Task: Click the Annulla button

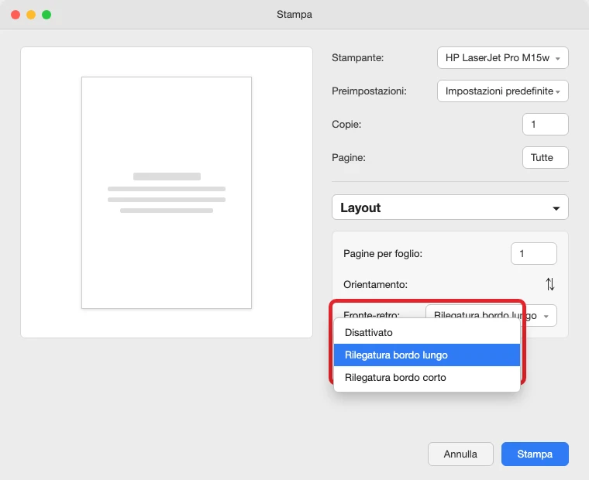Action: pyautogui.click(x=460, y=454)
